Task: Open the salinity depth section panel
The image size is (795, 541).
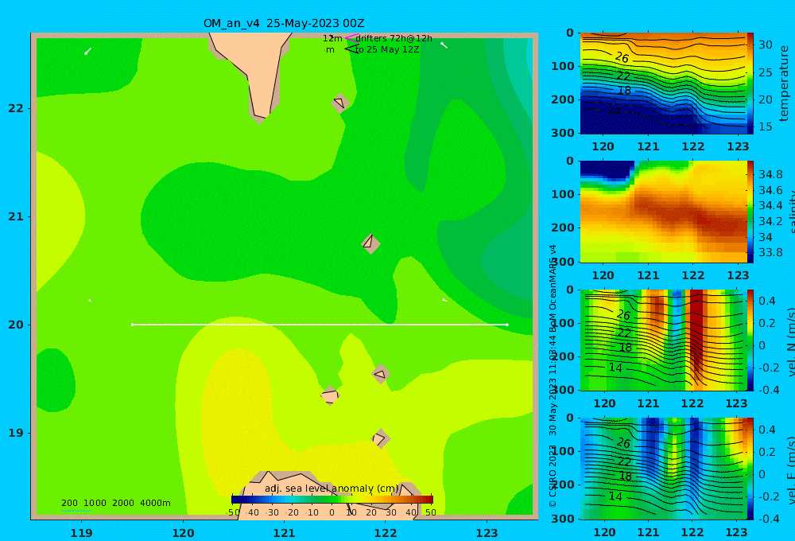Action: click(663, 212)
